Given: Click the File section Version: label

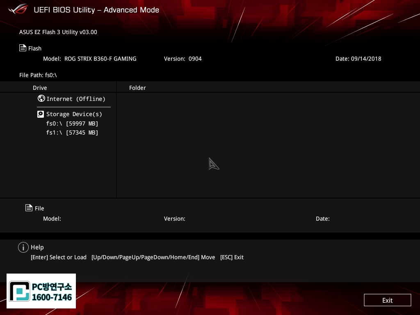Looking at the screenshot, I should click(174, 219).
